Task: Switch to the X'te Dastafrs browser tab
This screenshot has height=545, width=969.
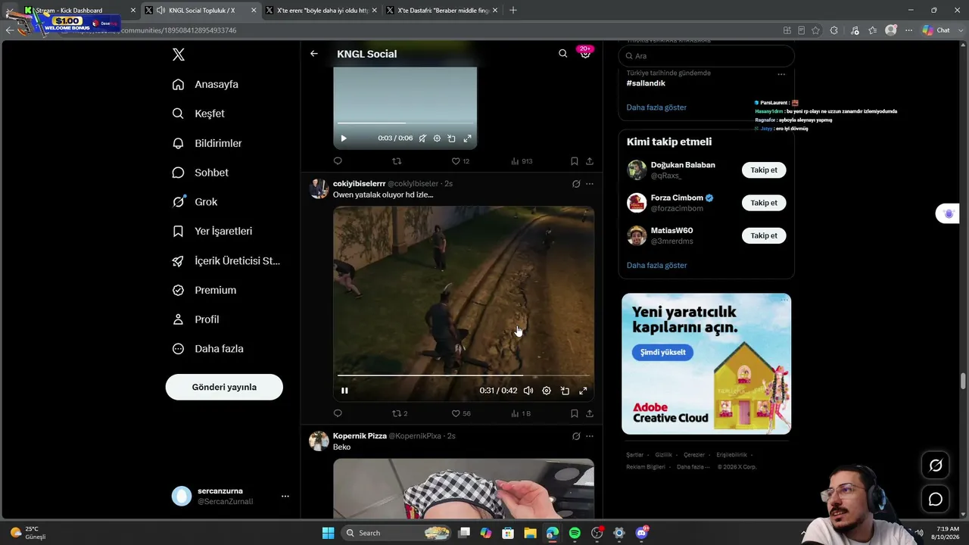Action: coord(442,11)
